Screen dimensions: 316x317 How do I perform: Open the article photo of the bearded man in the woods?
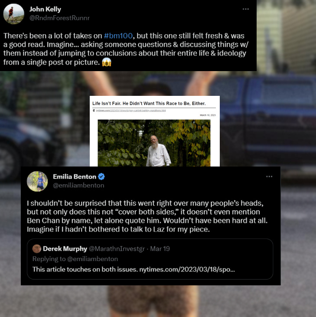pos(154,143)
